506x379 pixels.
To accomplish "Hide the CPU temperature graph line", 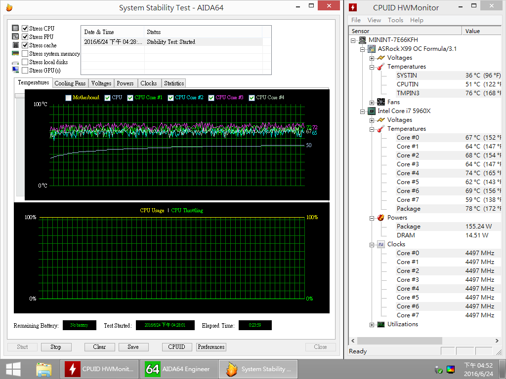I will click(x=107, y=98).
